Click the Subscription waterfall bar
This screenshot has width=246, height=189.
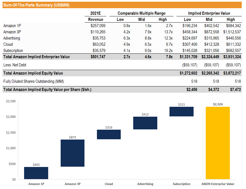coord(181,112)
